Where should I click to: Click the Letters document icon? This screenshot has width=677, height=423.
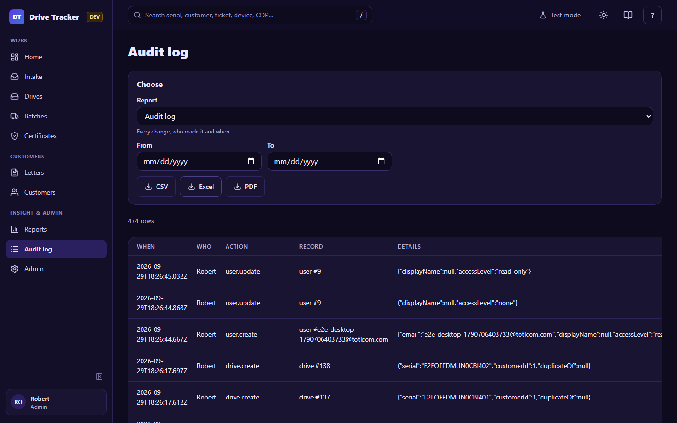(x=15, y=172)
